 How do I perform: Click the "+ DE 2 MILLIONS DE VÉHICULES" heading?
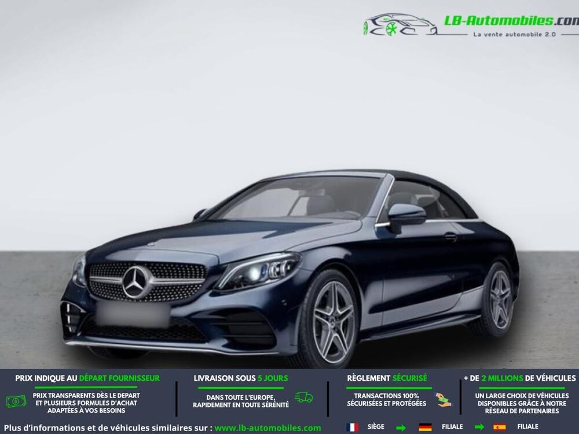click(519, 378)
